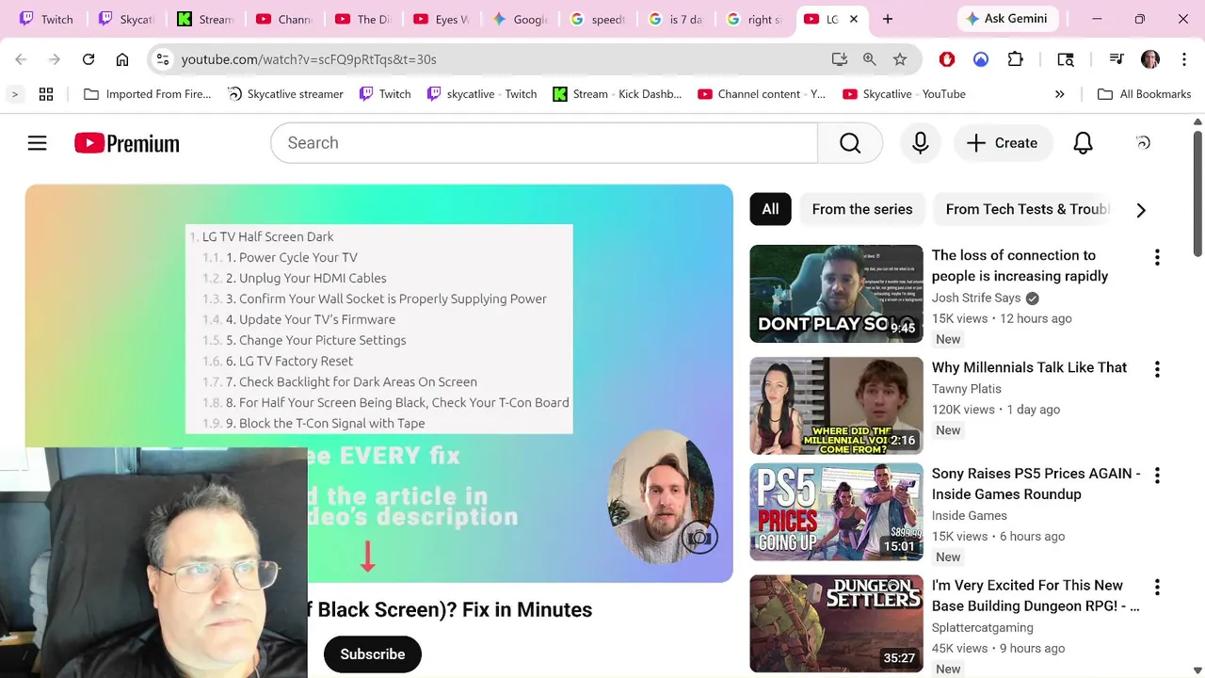
Task: Switch to the speedt Google tab
Action: point(598,19)
